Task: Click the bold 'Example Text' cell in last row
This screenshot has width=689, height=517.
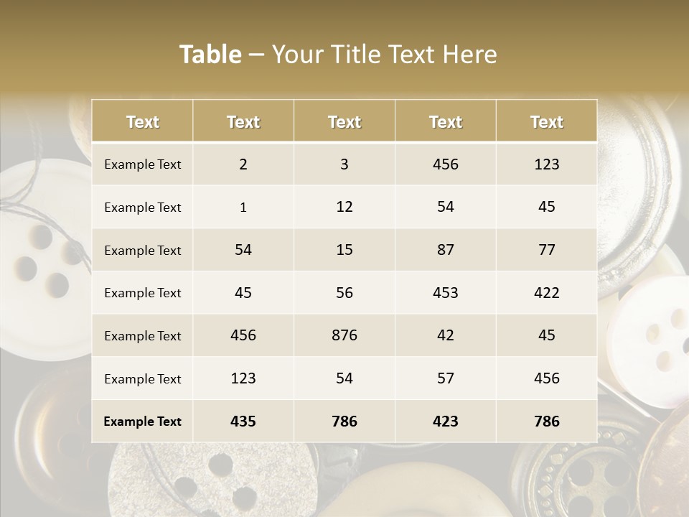Action: pyautogui.click(x=142, y=421)
